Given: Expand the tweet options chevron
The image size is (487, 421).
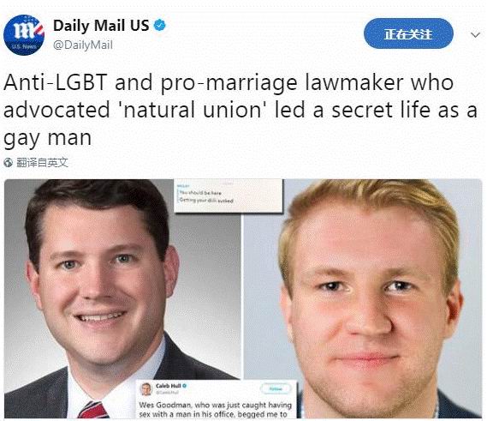Looking at the screenshot, I should pos(476,35).
